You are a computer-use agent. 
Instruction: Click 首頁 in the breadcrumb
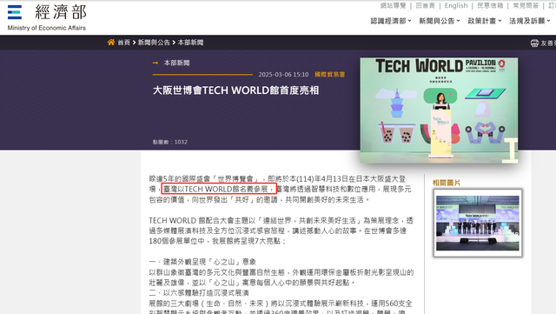(x=123, y=43)
